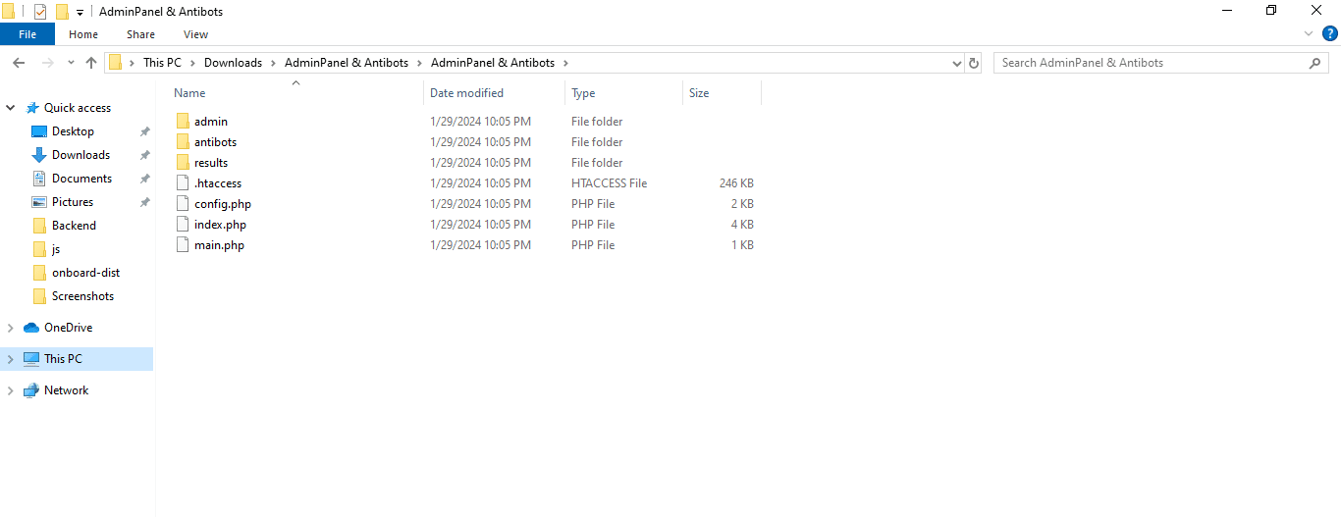Unpin Desktop using its pin icon
Image resolution: width=1341 pixels, height=517 pixels.
[x=144, y=131]
